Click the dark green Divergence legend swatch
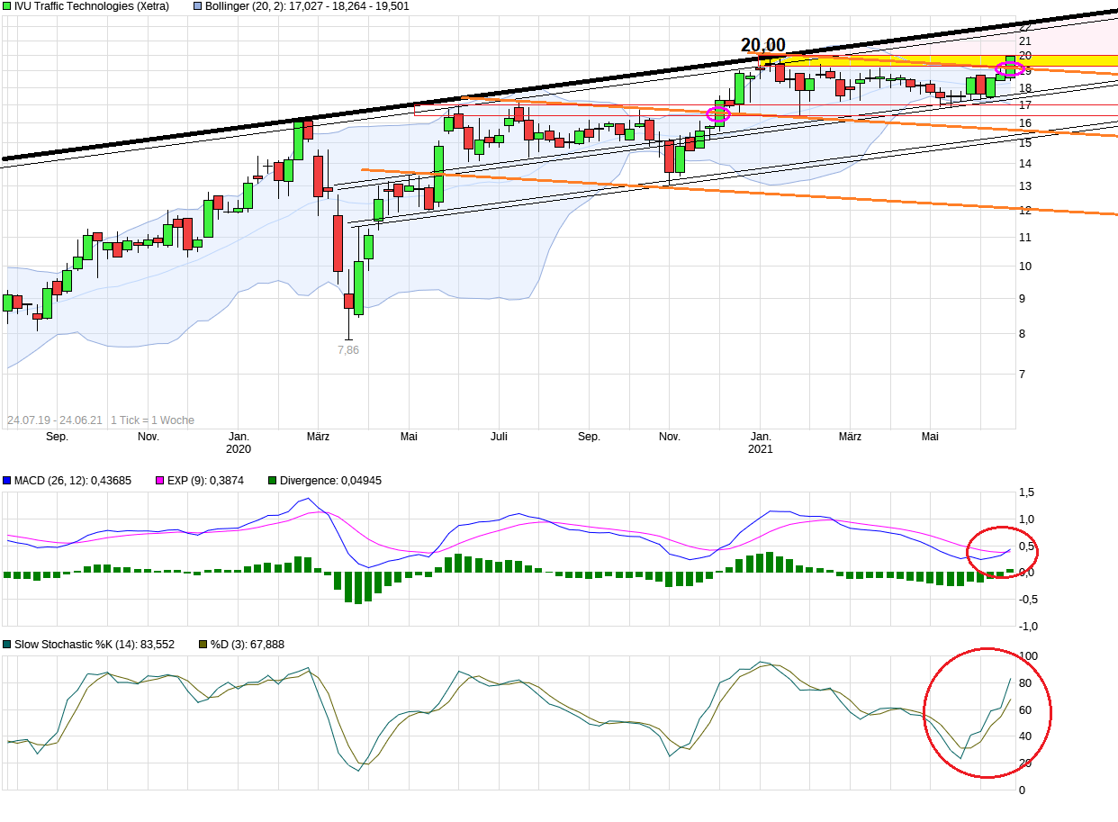 (273, 481)
